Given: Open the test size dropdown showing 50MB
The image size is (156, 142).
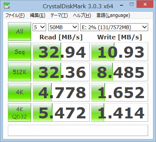Looking at the screenshot, I should coord(63,27).
